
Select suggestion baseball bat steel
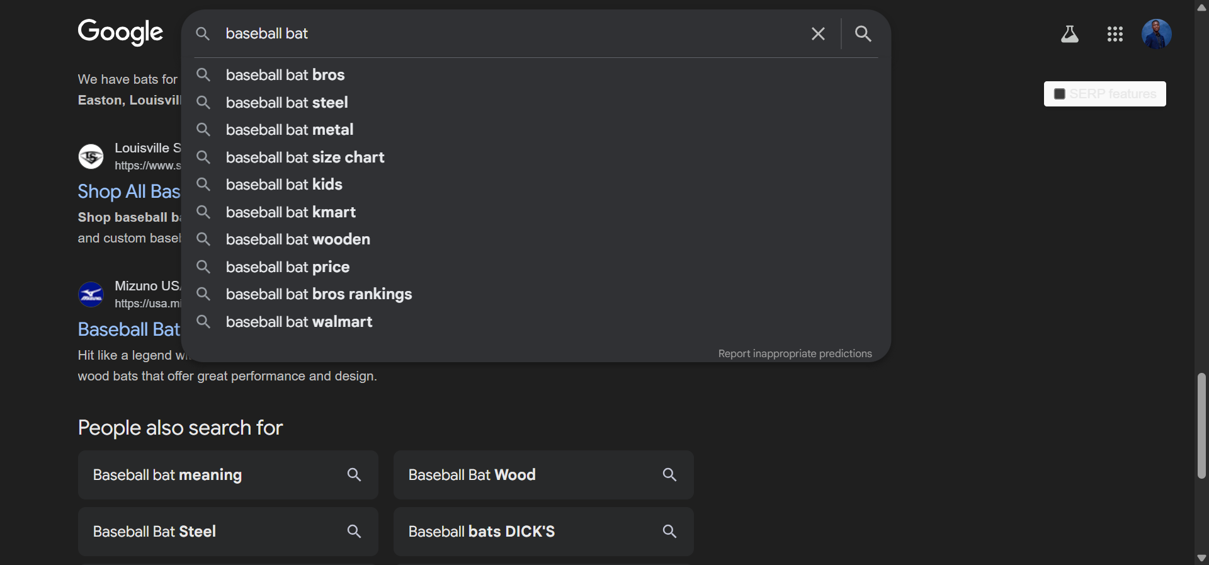[536, 102]
